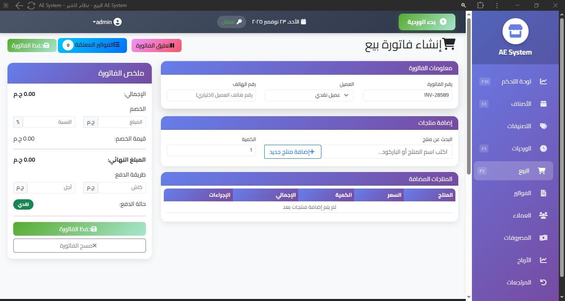Click the profits chart icon beside الأرباح

(543, 260)
